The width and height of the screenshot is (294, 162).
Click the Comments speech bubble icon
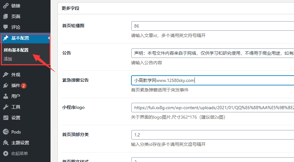tap(6, 27)
